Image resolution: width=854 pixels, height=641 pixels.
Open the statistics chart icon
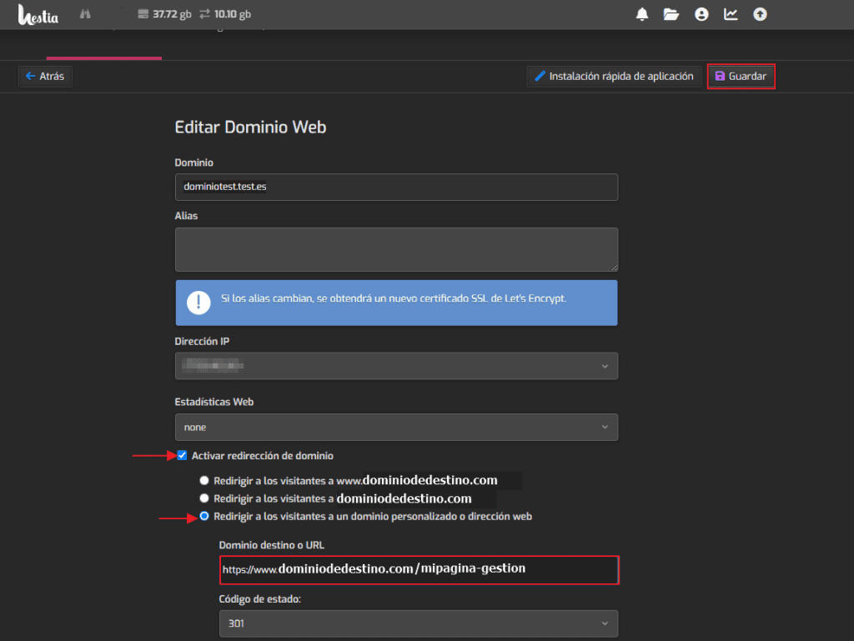coord(731,14)
